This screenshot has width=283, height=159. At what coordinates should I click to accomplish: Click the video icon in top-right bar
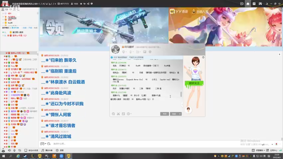coord(242,4)
